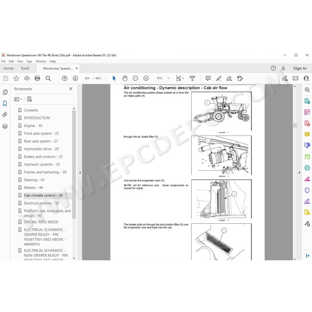
Task: Open the attachments paperclip panel
Action: pos(5,115)
